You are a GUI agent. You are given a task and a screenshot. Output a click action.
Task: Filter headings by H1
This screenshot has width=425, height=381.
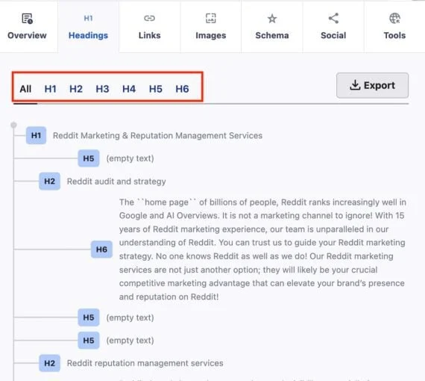click(x=51, y=89)
